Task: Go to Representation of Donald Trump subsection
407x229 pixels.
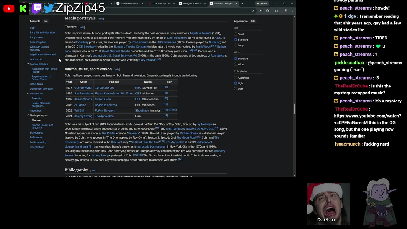Action: (x=41, y=78)
